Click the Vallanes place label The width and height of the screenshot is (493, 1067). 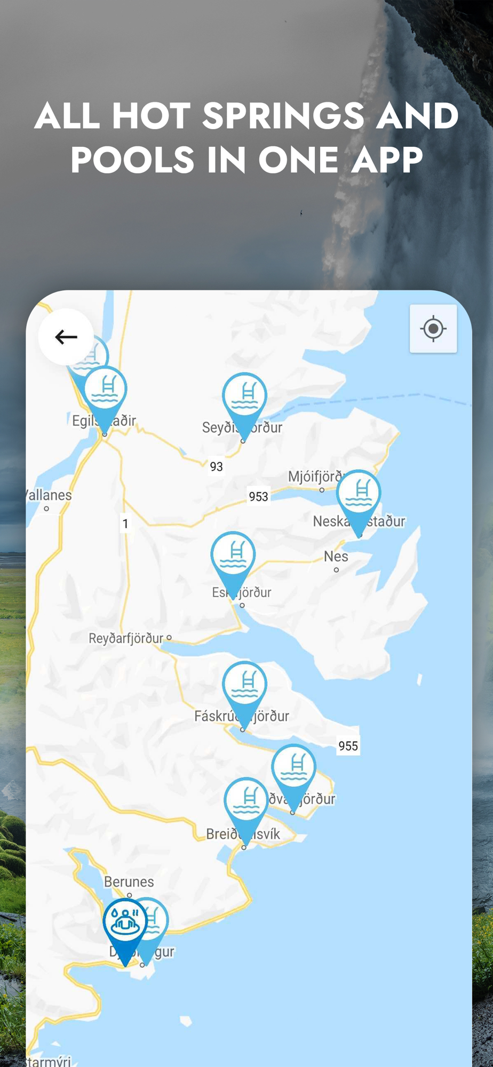click(49, 495)
